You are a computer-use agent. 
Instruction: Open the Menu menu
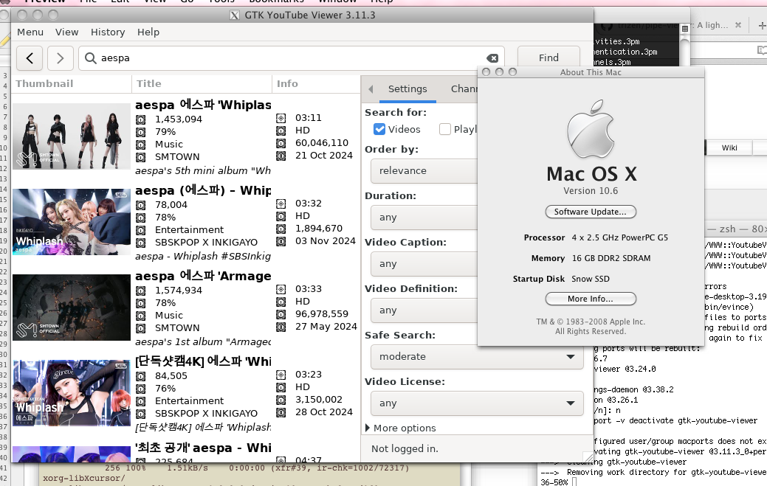coord(30,32)
